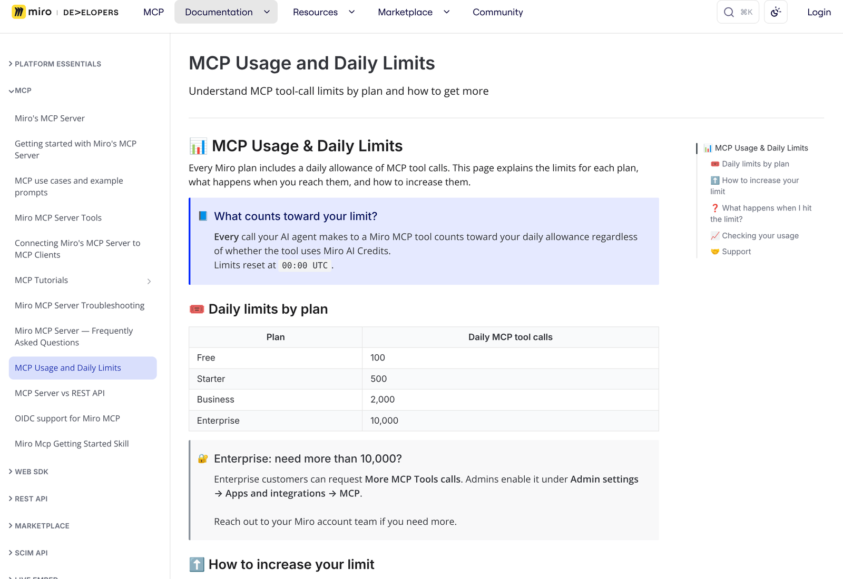Click the What counts toward your limit heading
Screen dimensions: 843x579
[296, 216]
